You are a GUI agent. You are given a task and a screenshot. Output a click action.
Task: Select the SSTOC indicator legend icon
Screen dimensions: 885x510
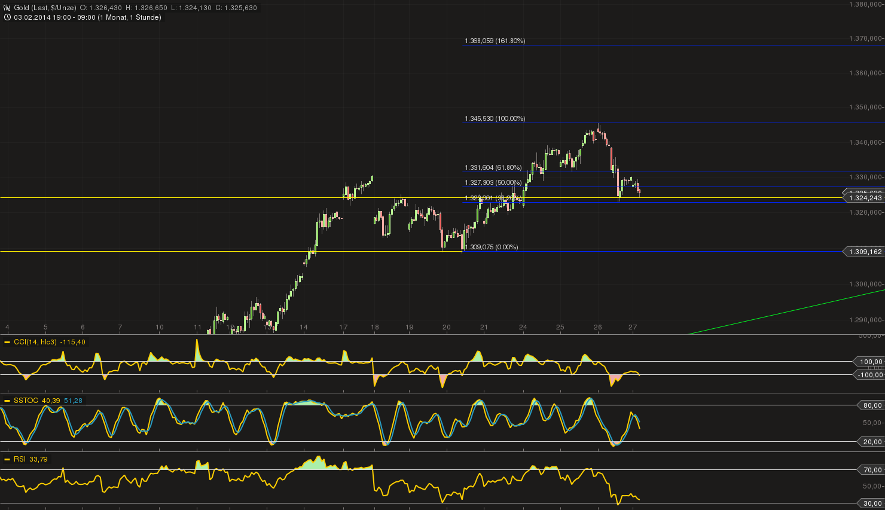point(7,401)
